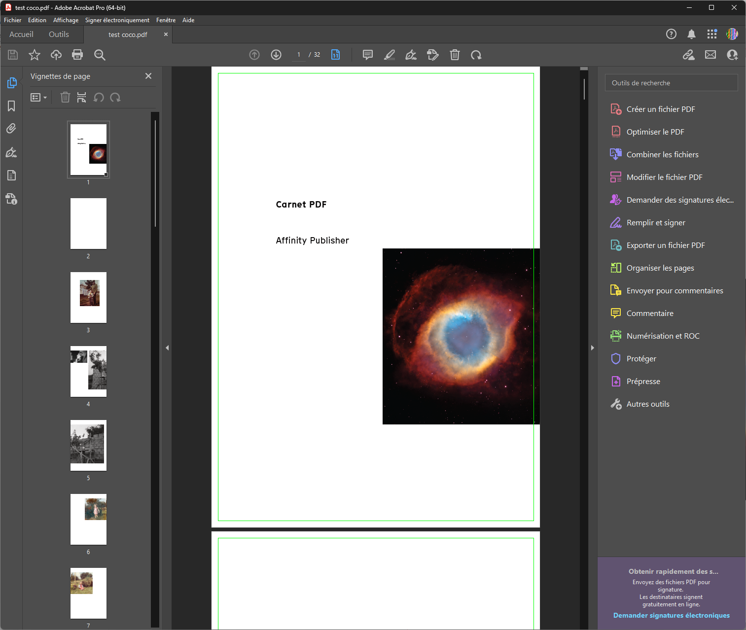Click the print file icon
746x630 pixels.
(x=77, y=55)
